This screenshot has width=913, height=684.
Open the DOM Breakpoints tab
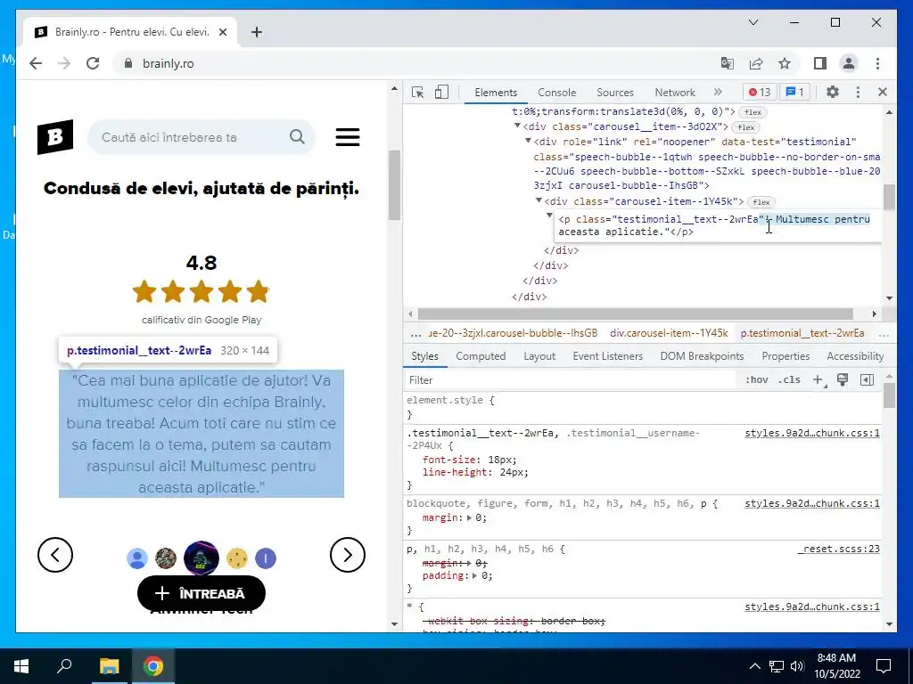[702, 356]
